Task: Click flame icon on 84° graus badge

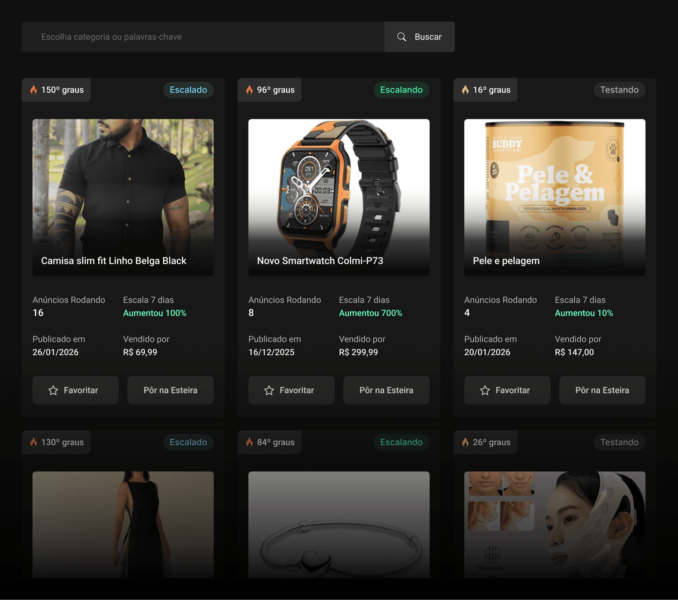Action: pyautogui.click(x=250, y=442)
